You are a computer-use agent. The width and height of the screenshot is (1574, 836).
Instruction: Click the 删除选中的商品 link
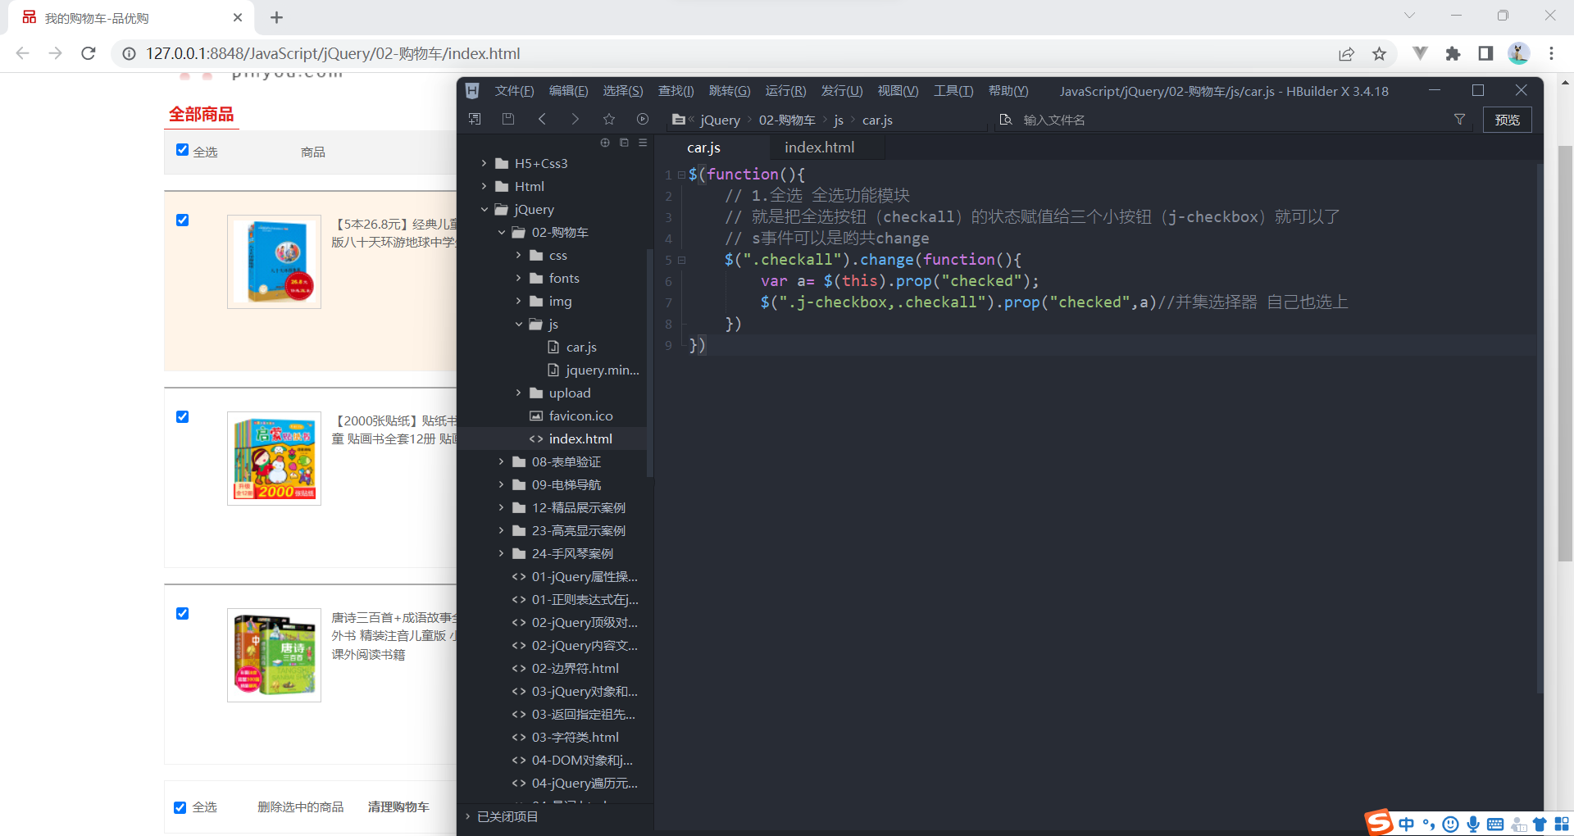click(300, 806)
